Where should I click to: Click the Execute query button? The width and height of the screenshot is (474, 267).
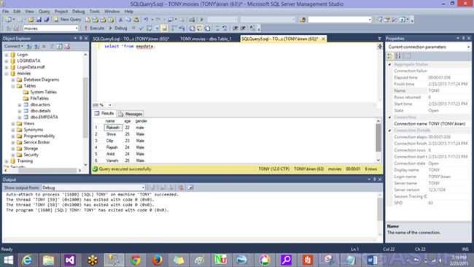[x=94, y=28]
